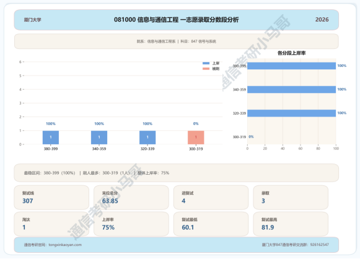Open the 复试线 307 stat card
This screenshot has width=360, height=259.
(x=51, y=198)
